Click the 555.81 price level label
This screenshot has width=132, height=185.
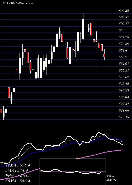pyautogui.click(x=124, y=71)
